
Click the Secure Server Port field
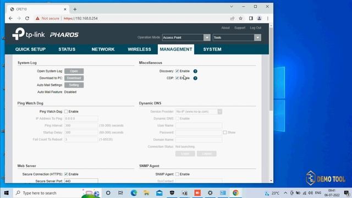(x=81, y=181)
